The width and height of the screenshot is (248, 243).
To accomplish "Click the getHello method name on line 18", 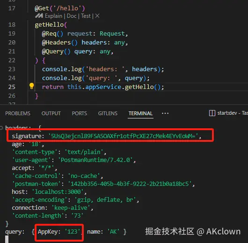I will (49, 25).
